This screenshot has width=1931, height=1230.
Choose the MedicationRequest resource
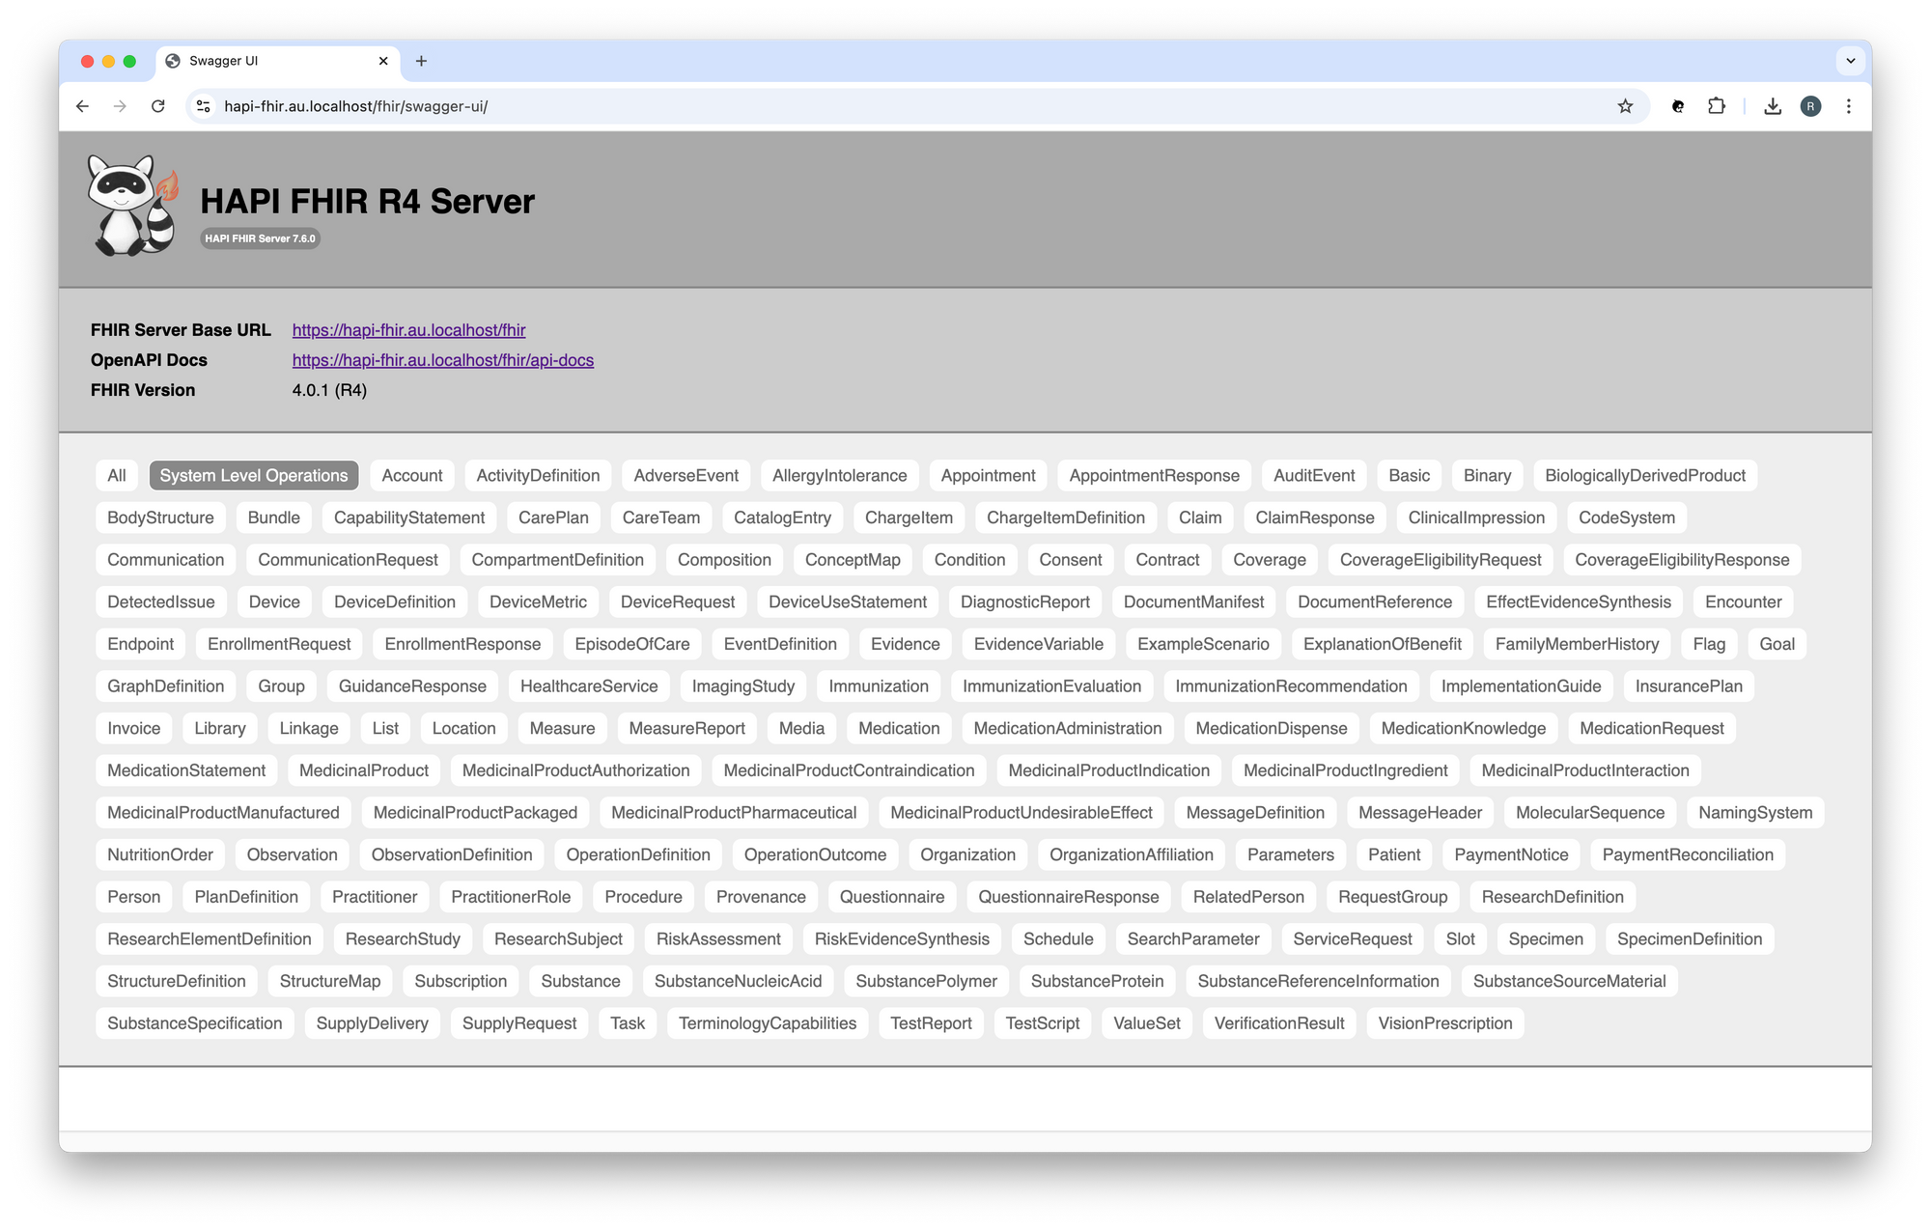click(1652, 729)
